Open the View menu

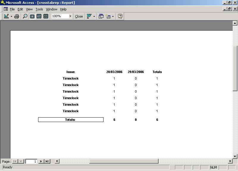pos(29,9)
